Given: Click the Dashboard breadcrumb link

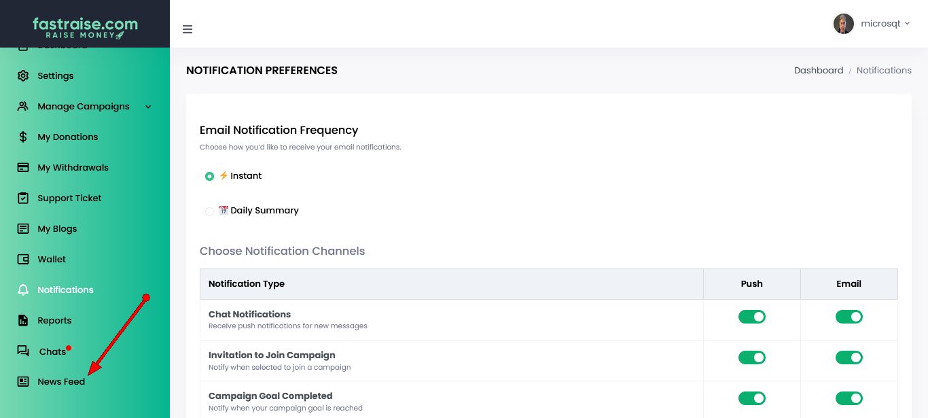Looking at the screenshot, I should pos(818,70).
